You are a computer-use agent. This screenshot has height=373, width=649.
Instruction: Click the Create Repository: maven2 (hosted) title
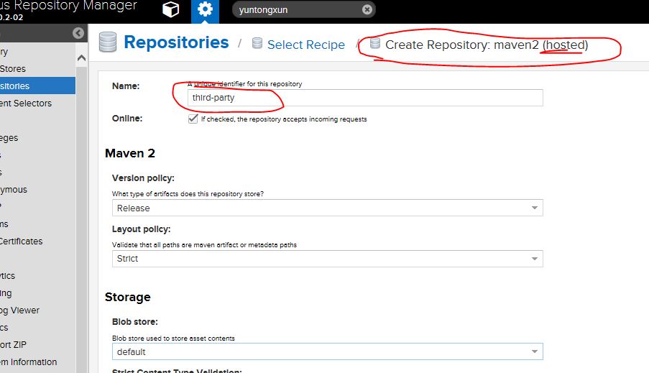click(487, 45)
